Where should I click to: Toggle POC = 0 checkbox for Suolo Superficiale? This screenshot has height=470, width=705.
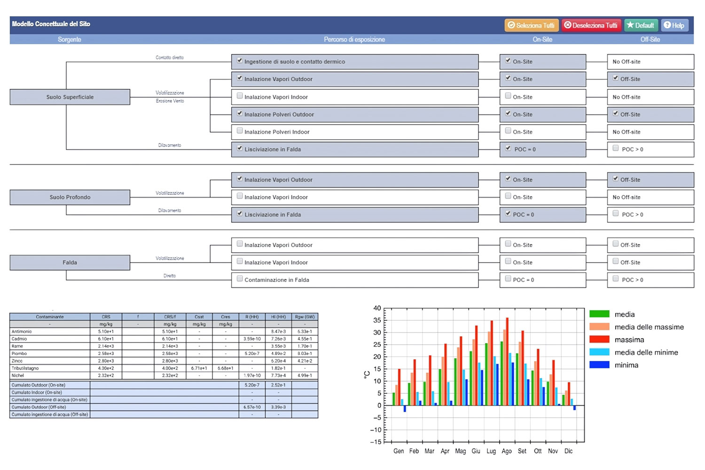click(x=508, y=148)
